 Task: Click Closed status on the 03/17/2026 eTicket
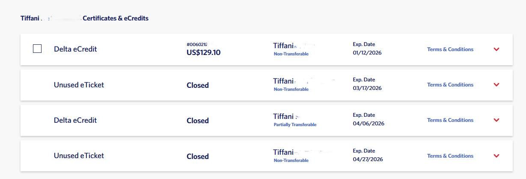pyautogui.click(x=197, y=85)
